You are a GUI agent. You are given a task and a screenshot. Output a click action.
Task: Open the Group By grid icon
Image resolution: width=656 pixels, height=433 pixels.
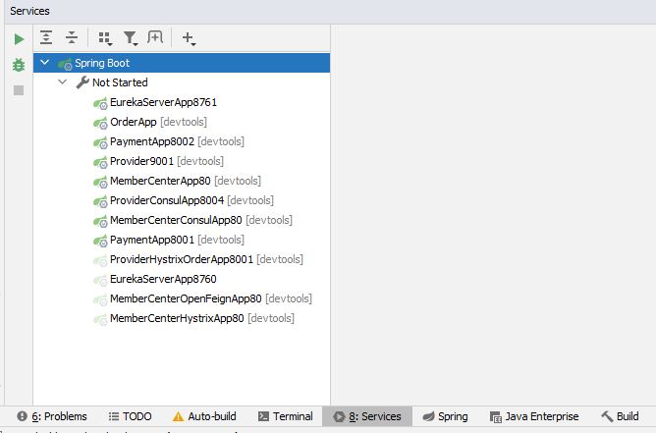pyautogui.click(x=105, y=38)
